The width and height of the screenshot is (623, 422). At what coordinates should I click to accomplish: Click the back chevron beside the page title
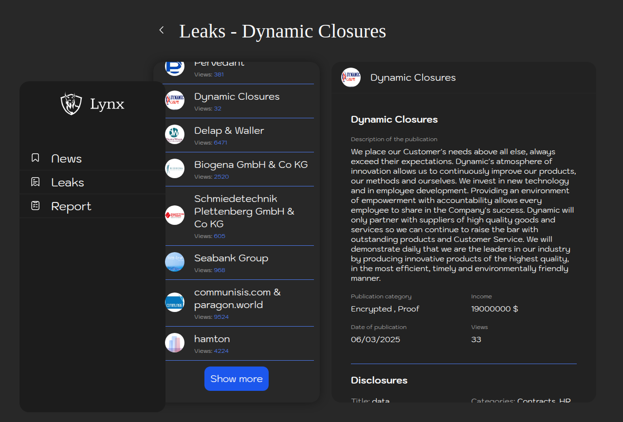[x=162, y=30]
